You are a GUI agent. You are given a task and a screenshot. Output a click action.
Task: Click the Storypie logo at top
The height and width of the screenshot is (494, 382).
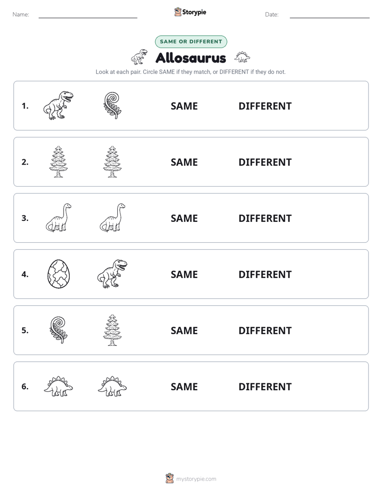click(190, 12)
